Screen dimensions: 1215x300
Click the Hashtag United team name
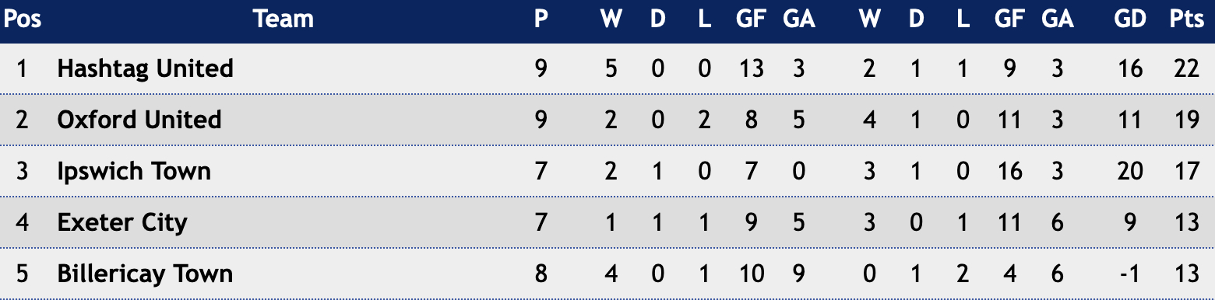coord(145,68)
